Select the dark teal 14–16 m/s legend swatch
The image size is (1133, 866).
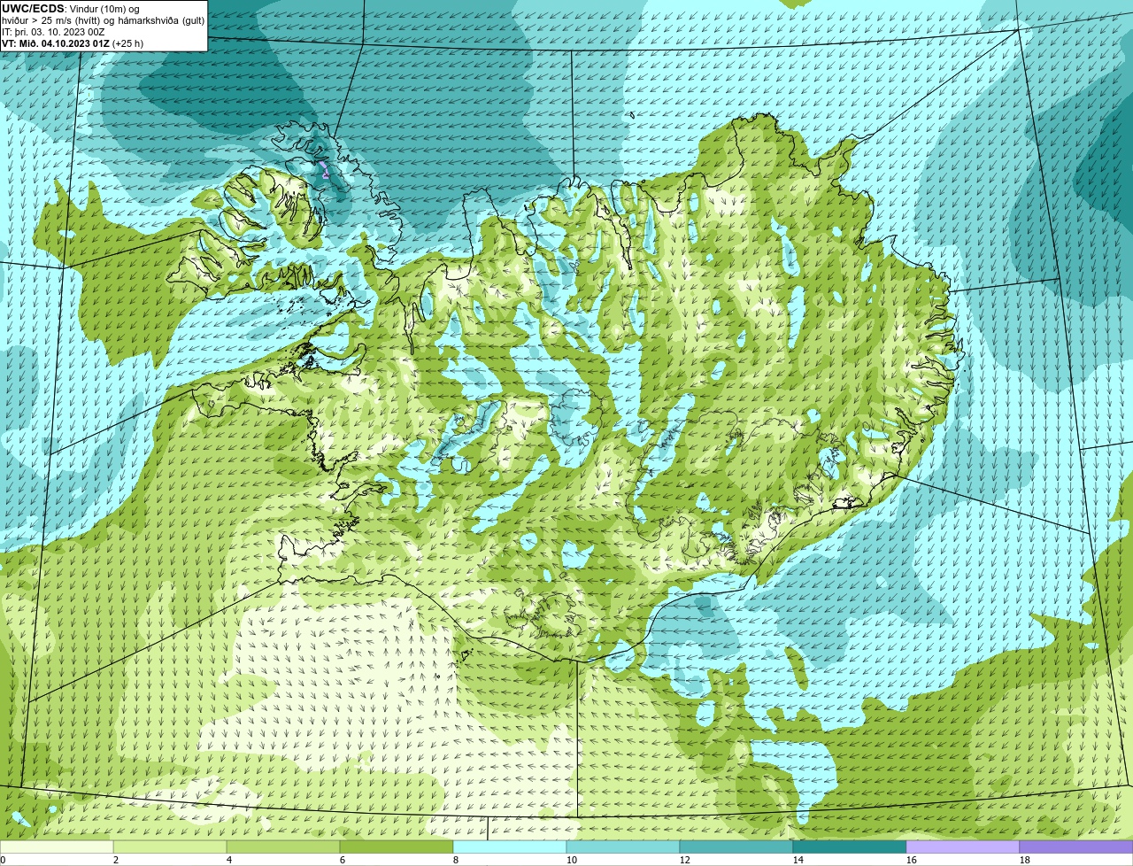(850, 847)
